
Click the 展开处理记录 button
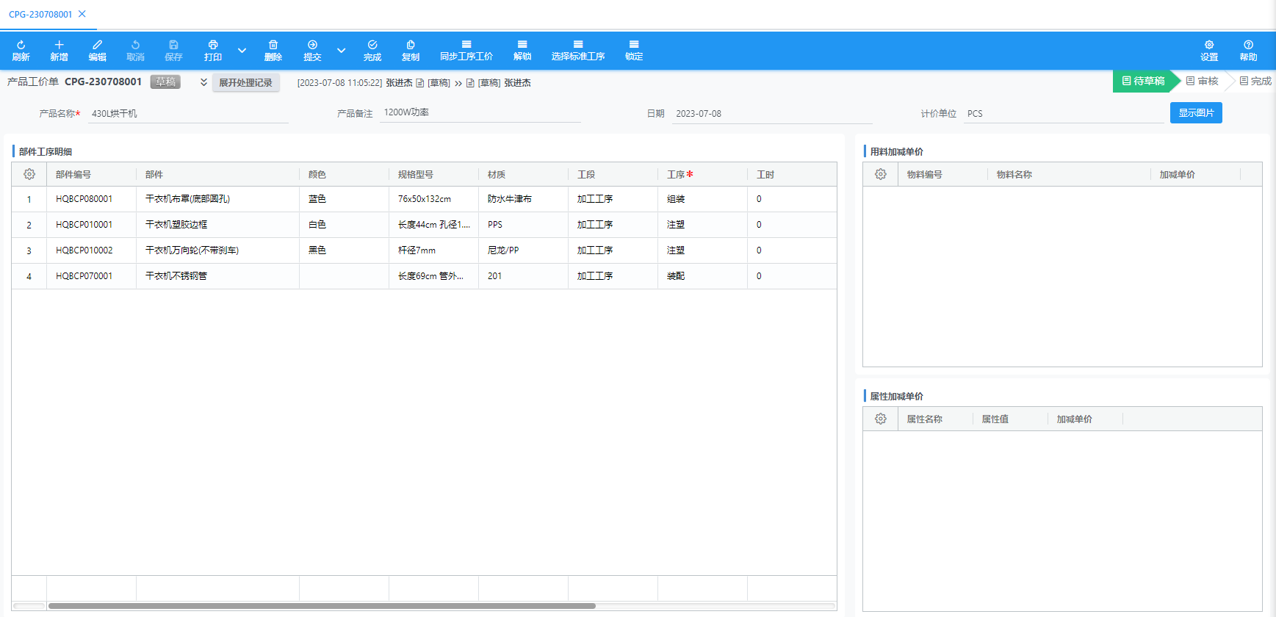(245, 83)
